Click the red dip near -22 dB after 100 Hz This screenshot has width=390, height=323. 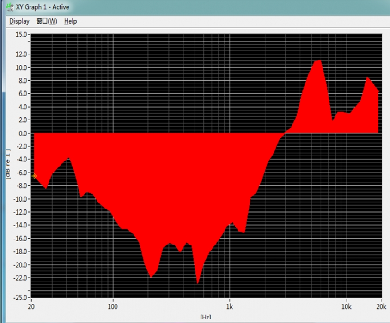tap(151, 276)
